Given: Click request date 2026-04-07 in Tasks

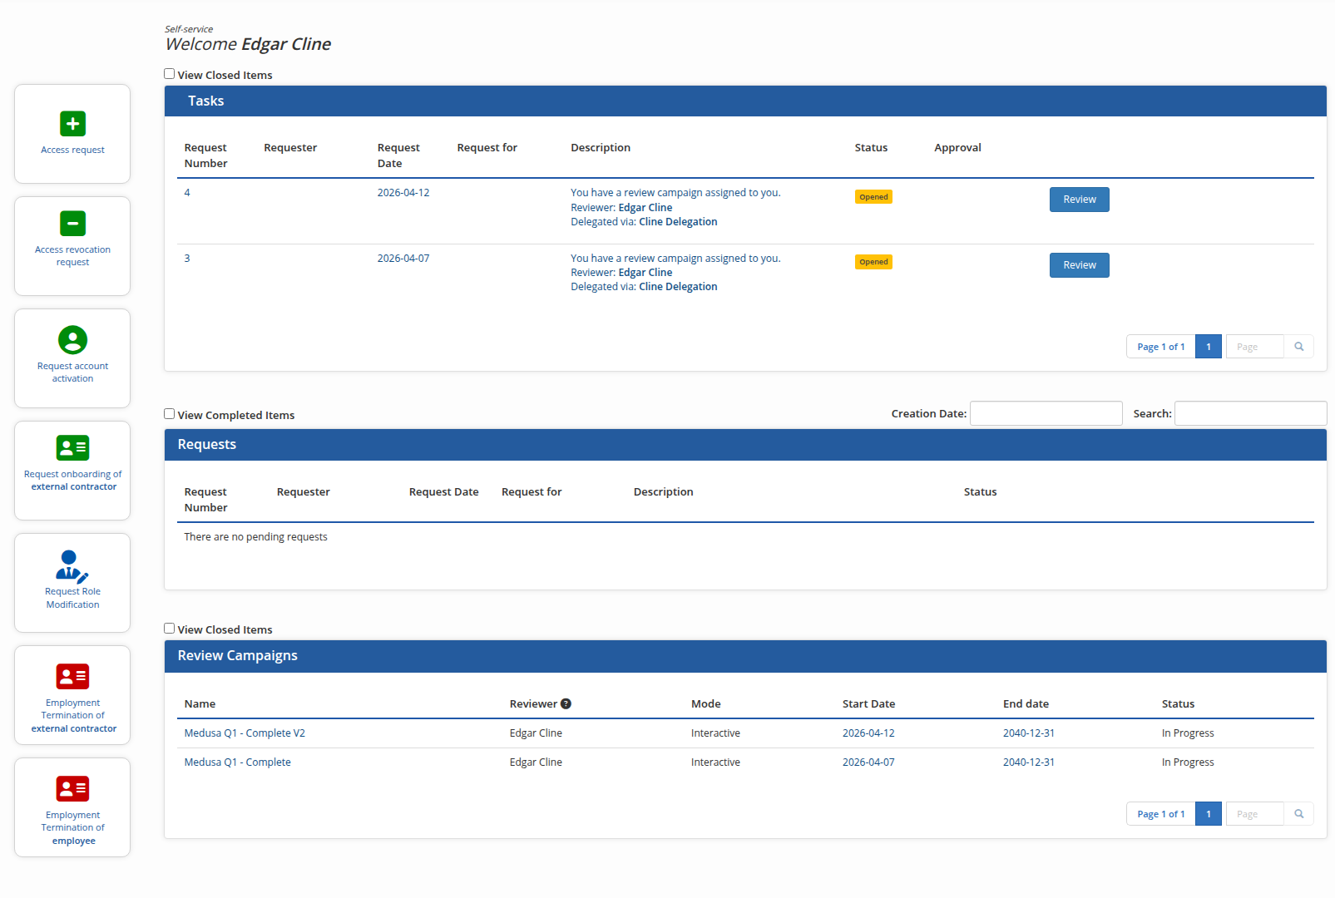Looking at the screenshot, I should coord(403,259).
